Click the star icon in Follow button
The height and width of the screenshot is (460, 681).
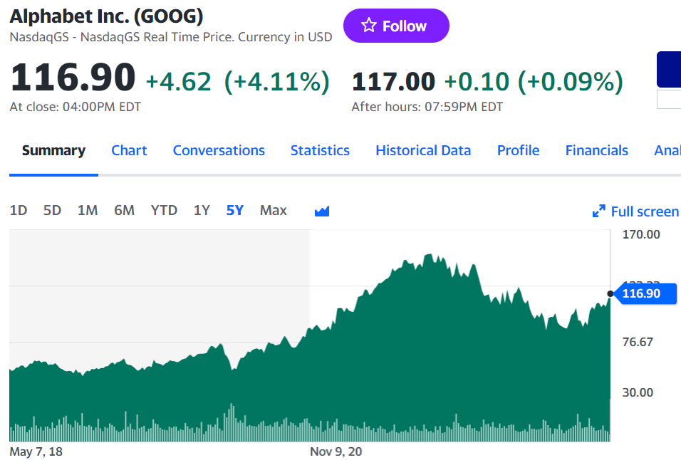click(x=369, y=25)
